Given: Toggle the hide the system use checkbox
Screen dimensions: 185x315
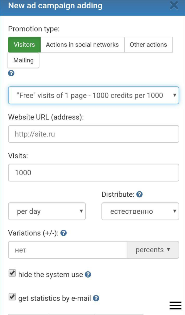Looking at the screenshot, I should [x=12, y=274].
